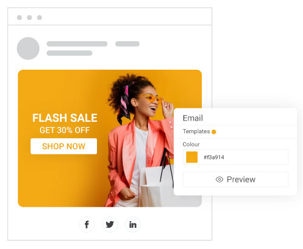
Task: Open the Templates row
Action: [x=235, y=131]
